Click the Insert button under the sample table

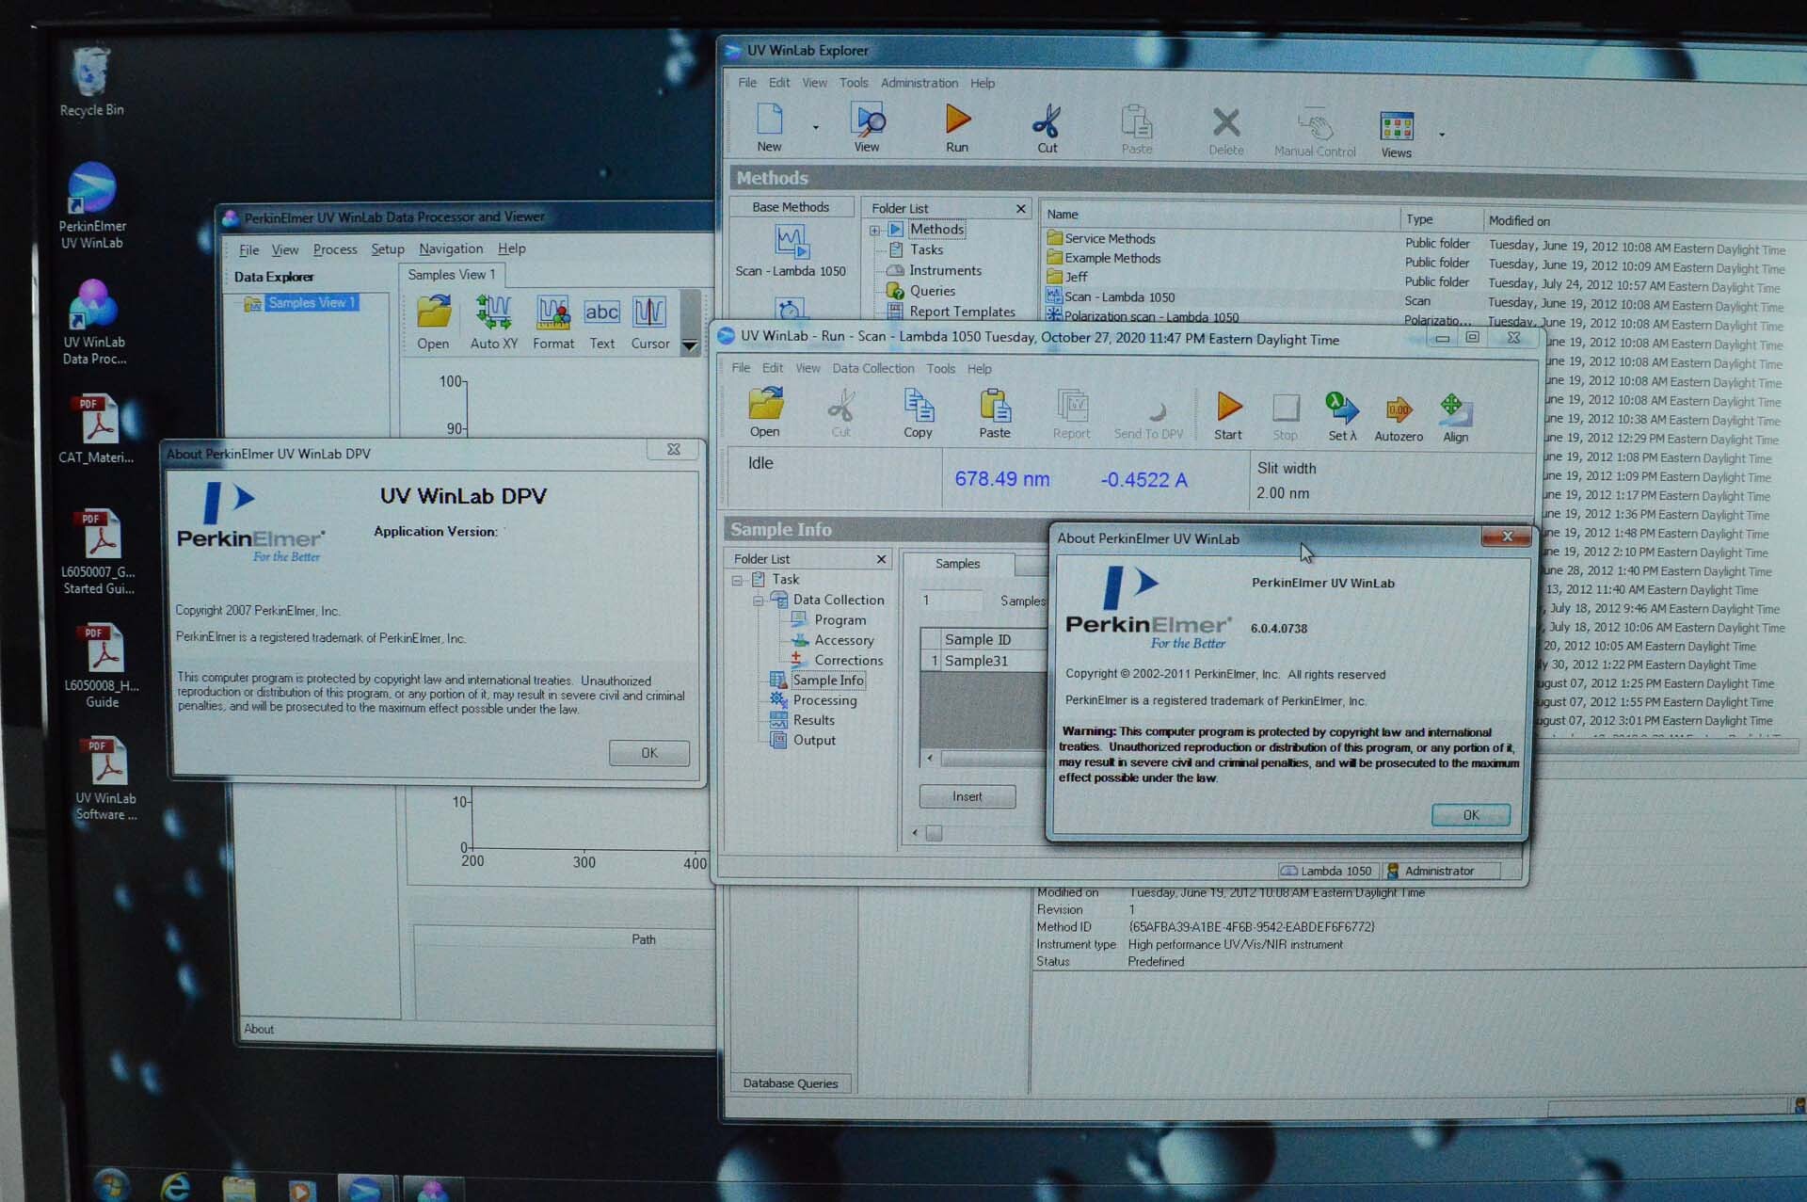[x=967, y=796]
